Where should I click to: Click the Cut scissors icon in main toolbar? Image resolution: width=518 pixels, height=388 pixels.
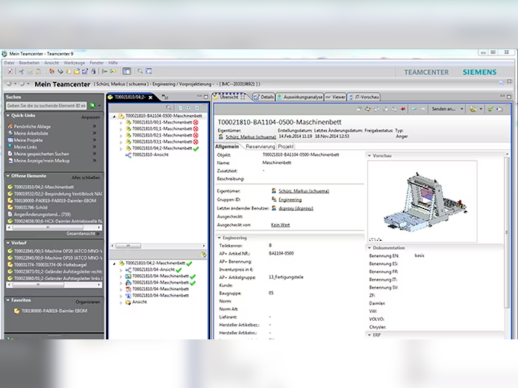[21, 71]
